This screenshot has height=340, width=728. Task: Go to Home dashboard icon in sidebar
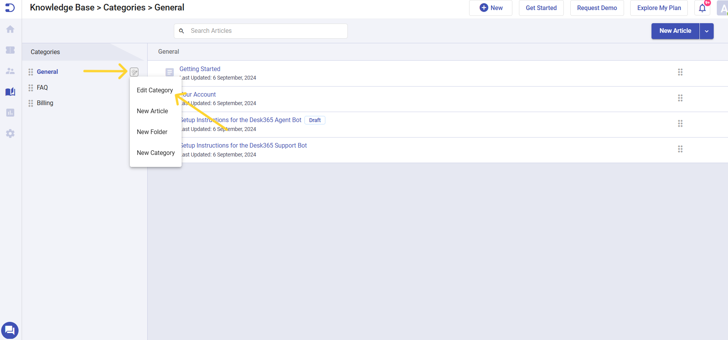(x=10, y=29)
